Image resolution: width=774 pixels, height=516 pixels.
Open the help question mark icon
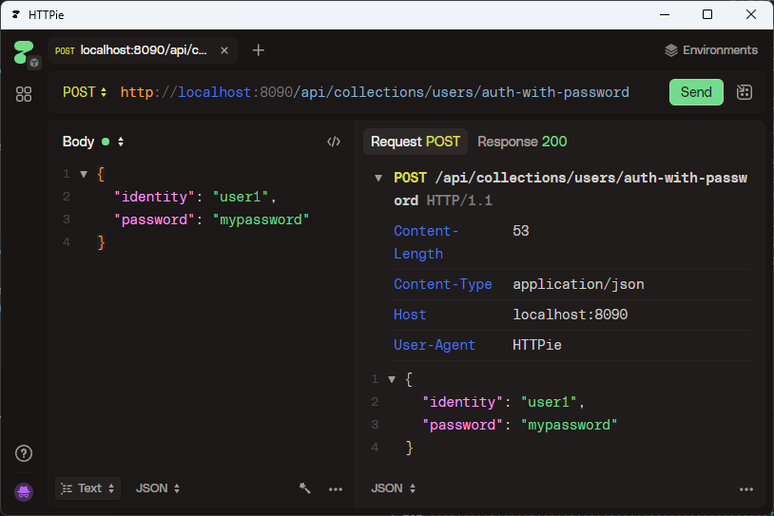(x=24, y=453)
